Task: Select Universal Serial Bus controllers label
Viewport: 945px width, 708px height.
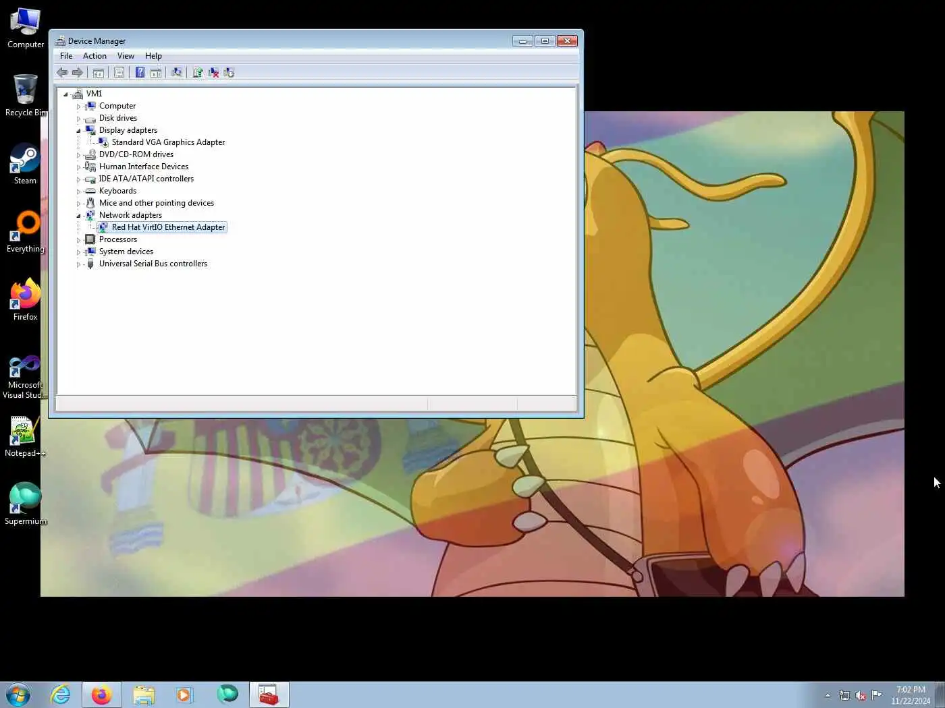Action: coord(153,264)
